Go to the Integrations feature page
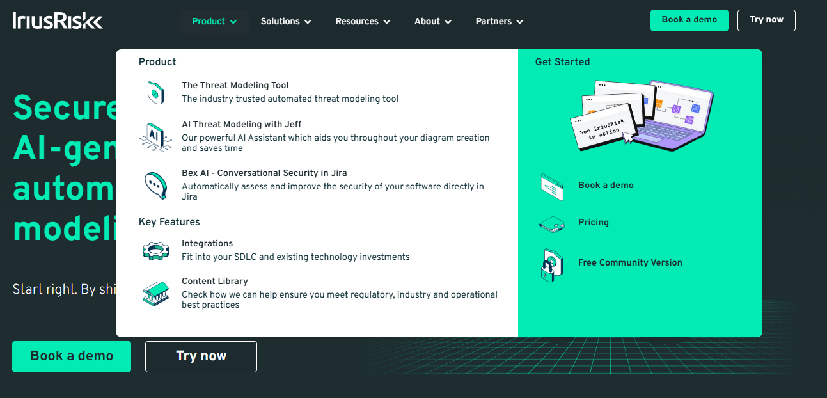The height and width of the screenshot is (398, 827). click(x=207, y=243)
